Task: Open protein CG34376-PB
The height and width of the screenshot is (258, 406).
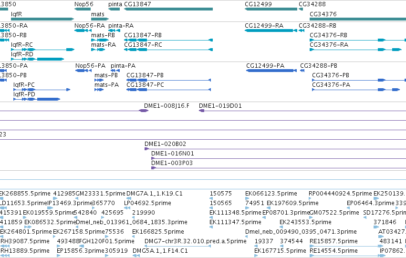Action: (x=359, y=80)
